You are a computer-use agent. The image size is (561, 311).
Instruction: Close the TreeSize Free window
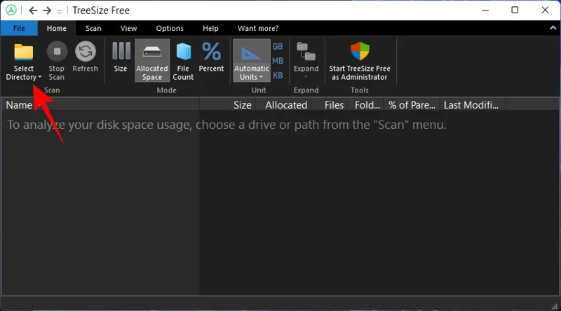click(x=545, y=10)
